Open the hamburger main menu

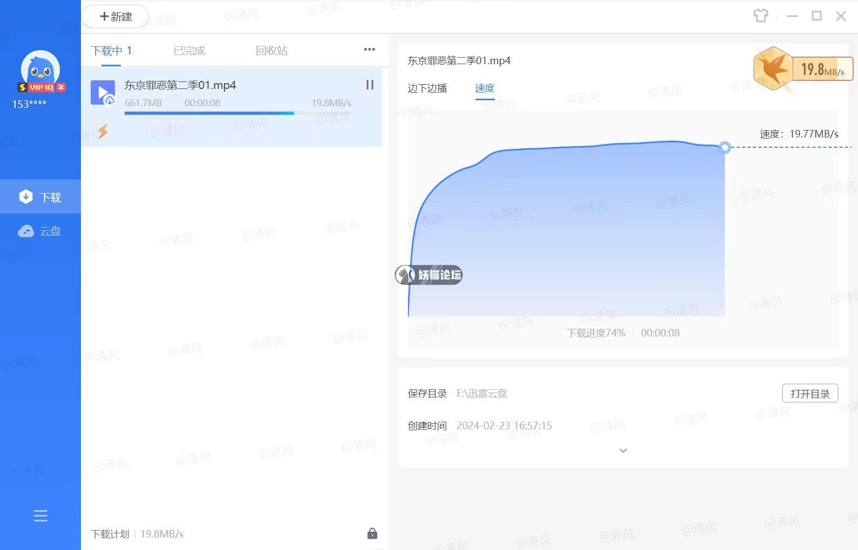point(40,516)
